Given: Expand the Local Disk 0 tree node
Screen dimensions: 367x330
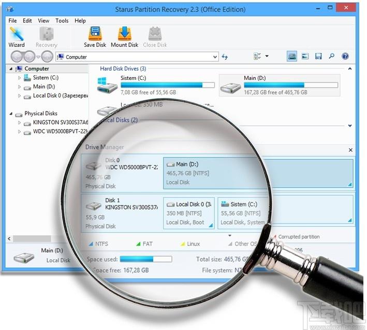Looking at the screenshot, I should click(x=20, y=95).
